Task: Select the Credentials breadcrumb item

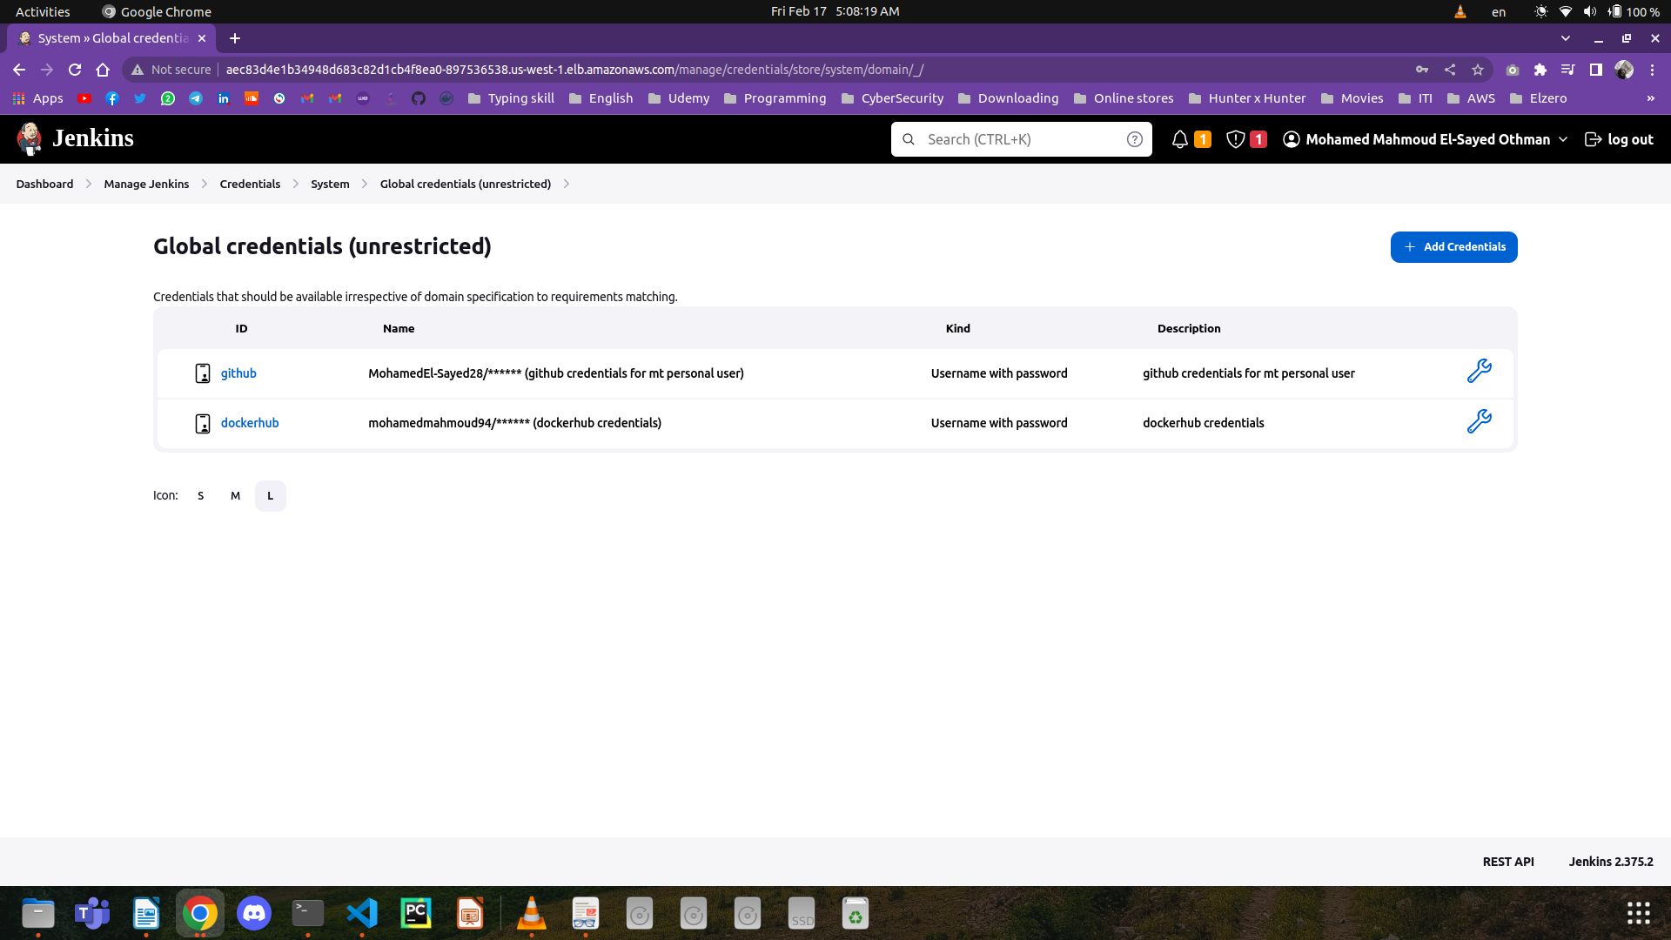Action: [250, 184]
